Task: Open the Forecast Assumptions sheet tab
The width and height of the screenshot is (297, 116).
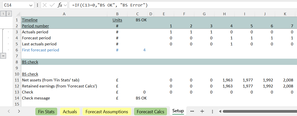Action: pyautogui.click(x=107, y=111)
